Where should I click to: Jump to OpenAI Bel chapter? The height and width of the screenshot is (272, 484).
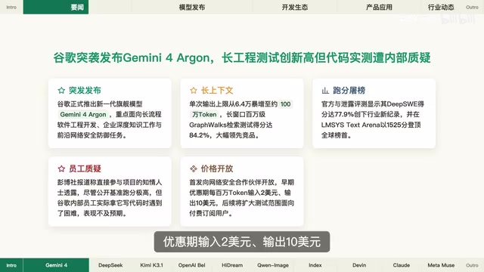coord(191,265)
